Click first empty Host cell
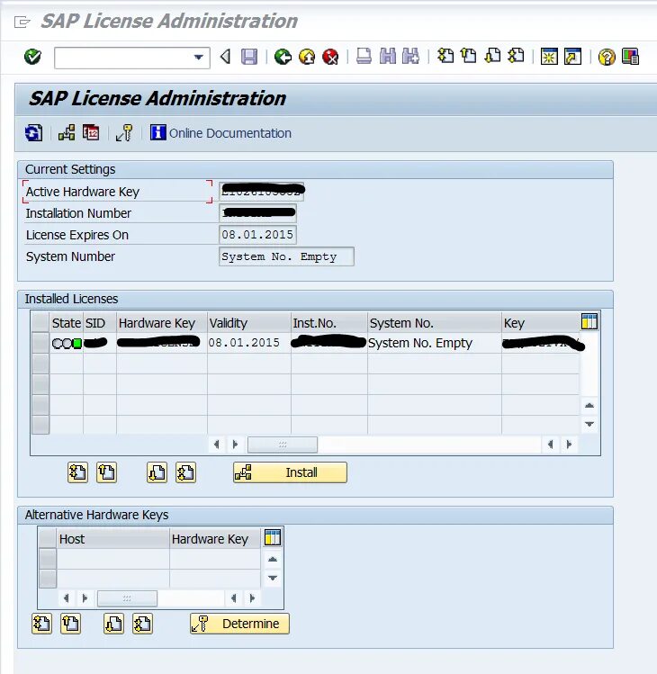The height and width of the screenshot is (674, 657). pyautogui.click(x=113, y=559)
